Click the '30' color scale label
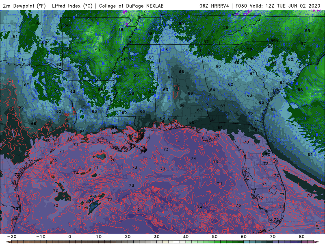This screenshot has height=244, width=325. 157,237
